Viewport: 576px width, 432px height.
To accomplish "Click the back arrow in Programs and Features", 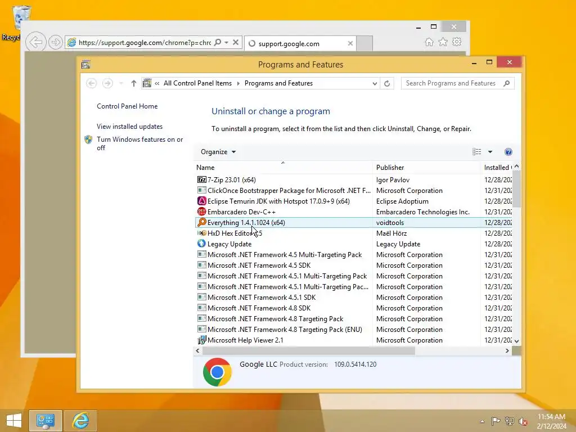I will click(92, 83).
